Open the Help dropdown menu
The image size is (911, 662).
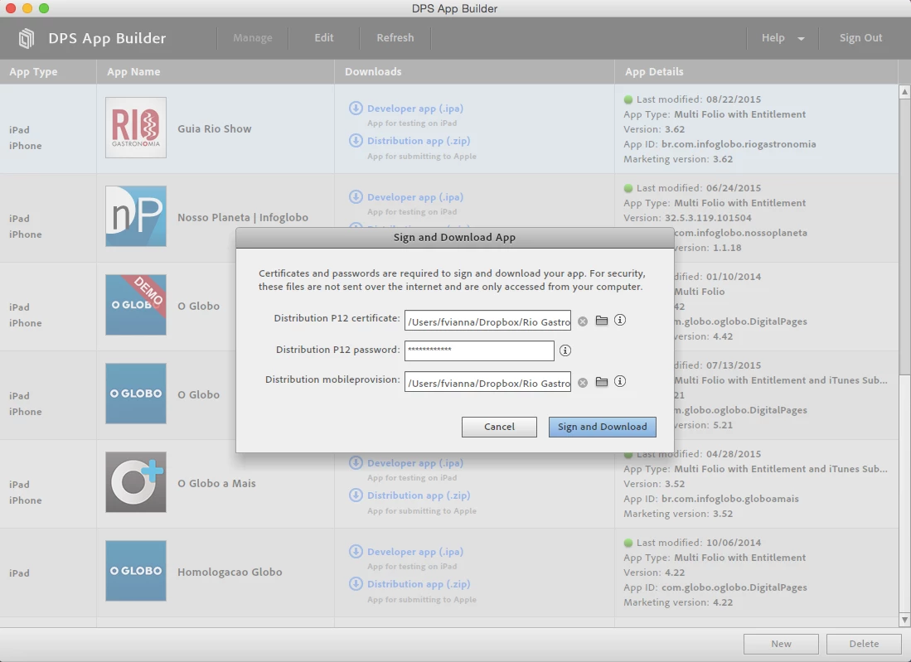(783, 38)
